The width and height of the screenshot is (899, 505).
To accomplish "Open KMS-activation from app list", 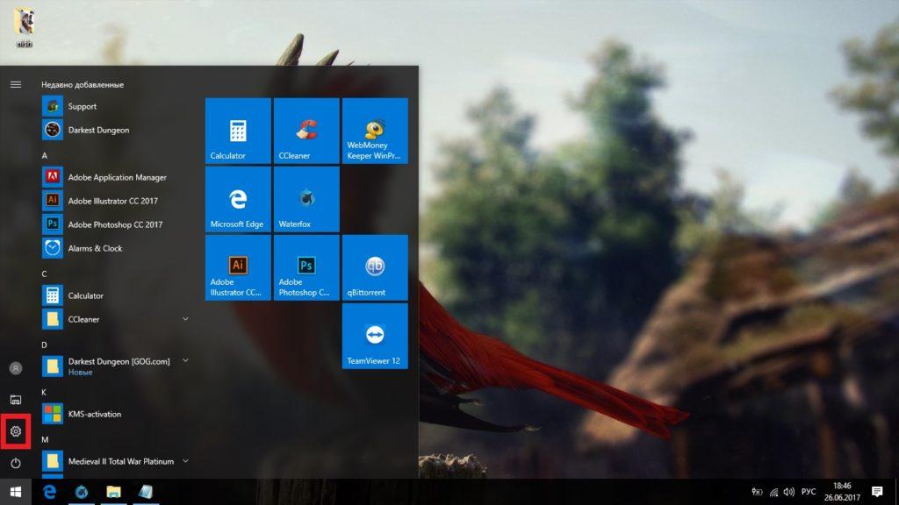I will pyautogui.click(x=115, y=414).
